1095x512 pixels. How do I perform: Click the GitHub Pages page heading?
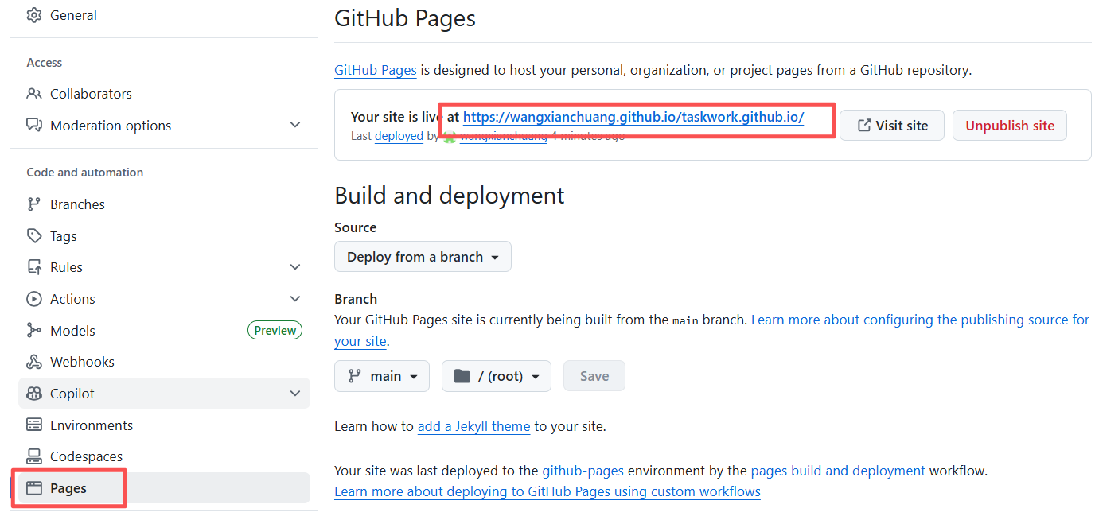pos(405,18)
